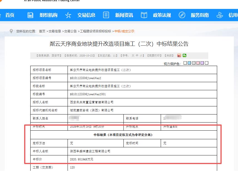Click the 定标时间 label cell

pos(142,143)
